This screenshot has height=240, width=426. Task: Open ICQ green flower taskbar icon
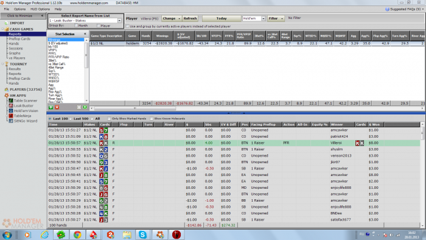click(x=61, y=235)
